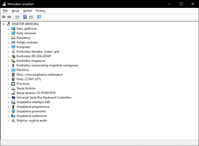The height and width of the screenshot is (146, 199).
Task: Expand the Karty sieciowe node
Action: [x=8, y=33]
